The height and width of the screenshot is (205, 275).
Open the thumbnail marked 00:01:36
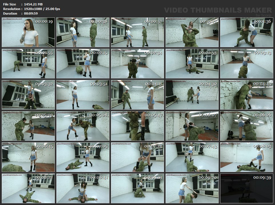[x=246, y=32]
